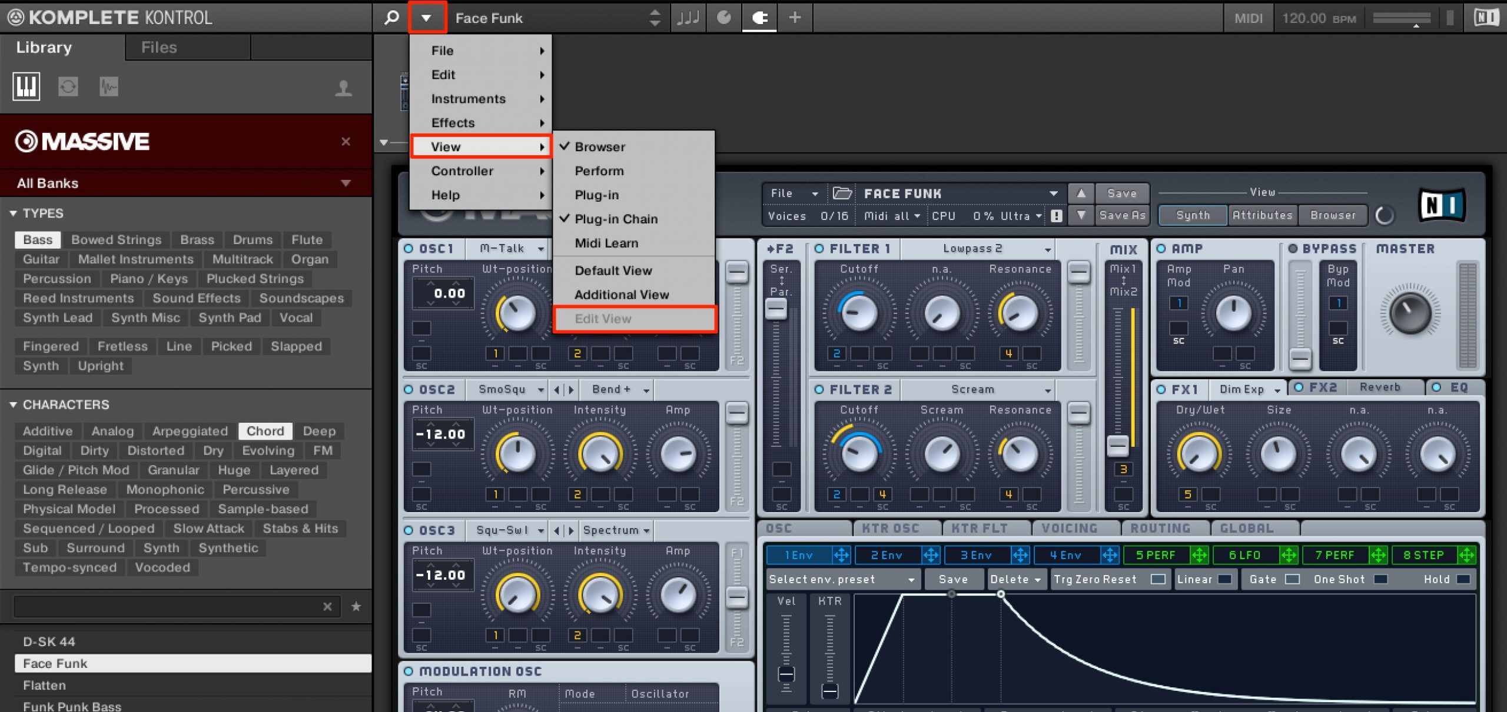Click the Browser view button in Massive
The width and height of the screenshot is (1507, 712).
click(x=1333, y=215)
